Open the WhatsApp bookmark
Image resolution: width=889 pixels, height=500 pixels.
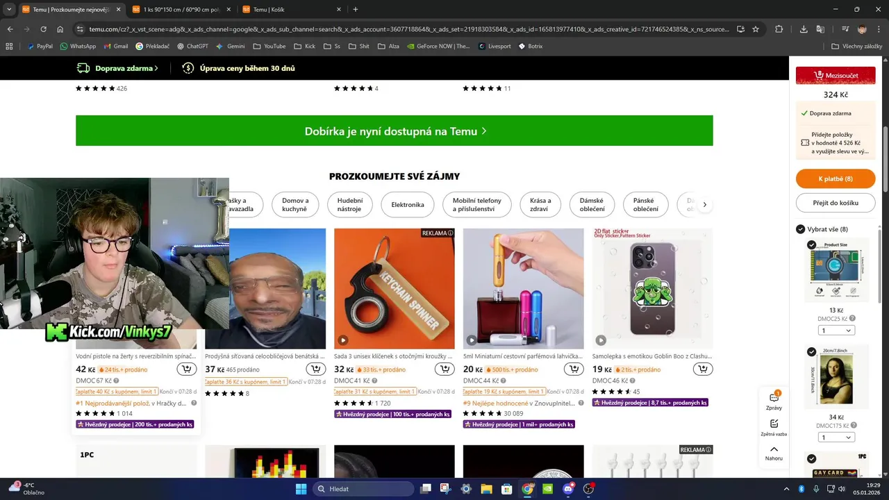tap(78, 46)
